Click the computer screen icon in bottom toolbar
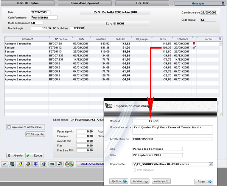 point(12,164)
